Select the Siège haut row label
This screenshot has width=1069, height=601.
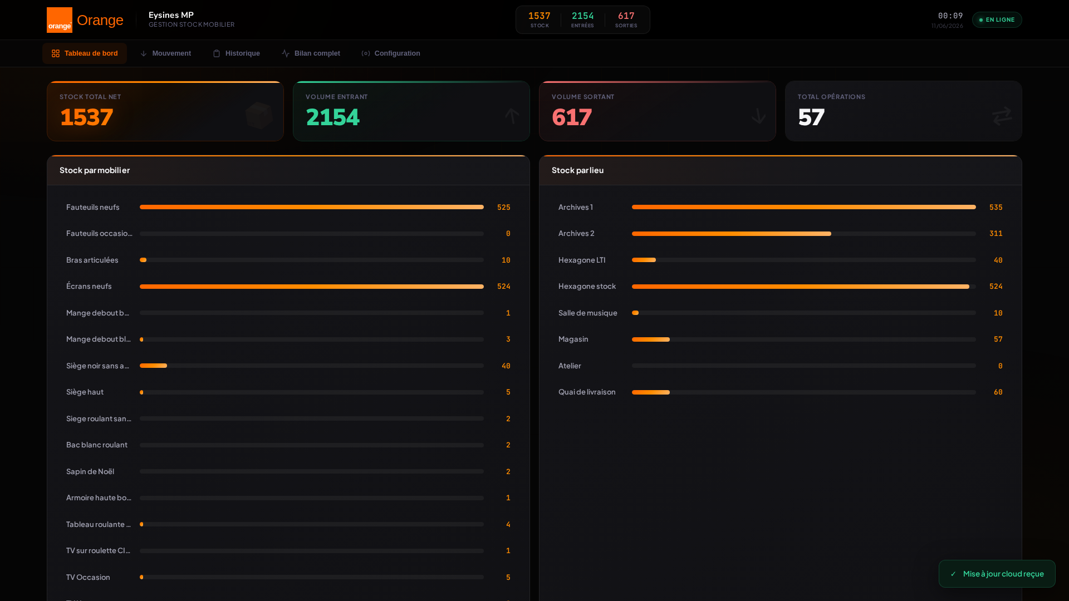coord(85,392)
